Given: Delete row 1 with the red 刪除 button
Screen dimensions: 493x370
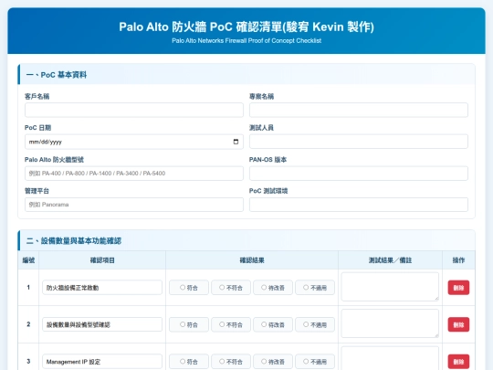Looking at the screenshot, I should tap(458, 288).
